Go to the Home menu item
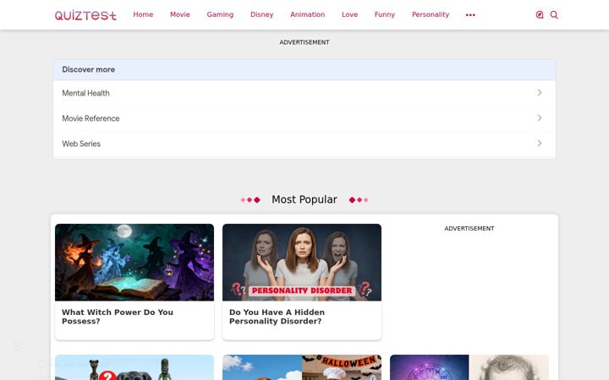609x380 pixels. 143,14
